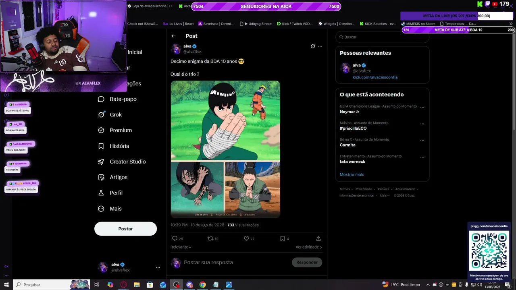Open more options for Carmita trend
Screen dimensions: 516x290
coord(422,141)
